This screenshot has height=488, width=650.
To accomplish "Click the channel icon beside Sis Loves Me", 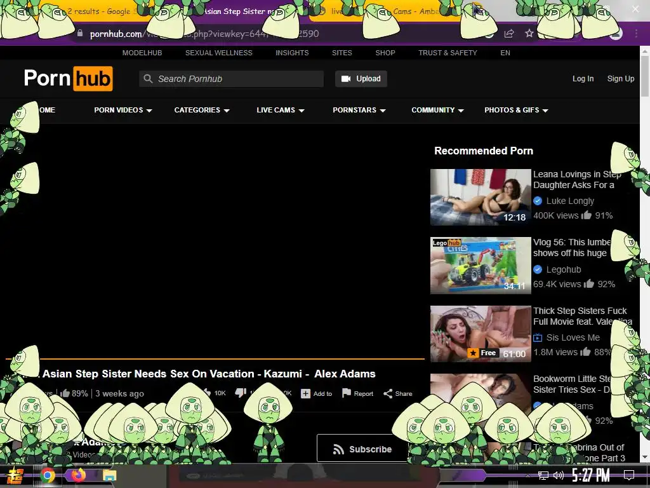I will [x=538, y=337].
